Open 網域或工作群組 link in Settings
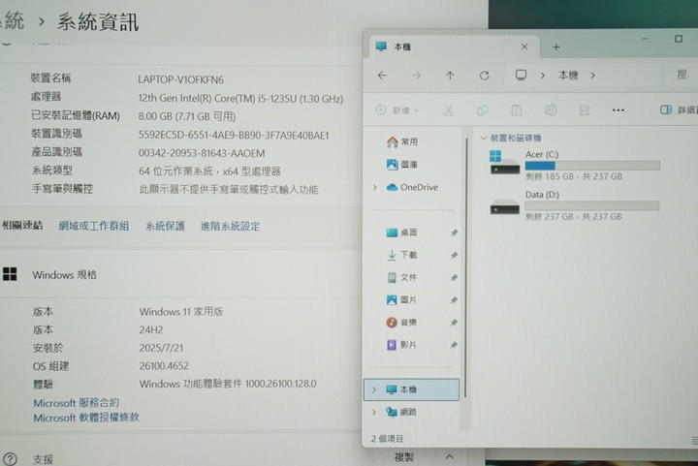The height and width of the screenshot is (466, 698). coord(94,226)
